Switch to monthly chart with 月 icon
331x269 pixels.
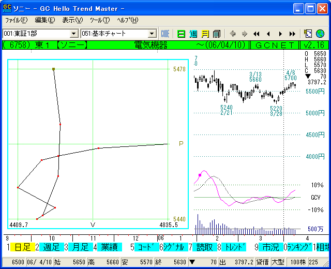pos(205,34)
